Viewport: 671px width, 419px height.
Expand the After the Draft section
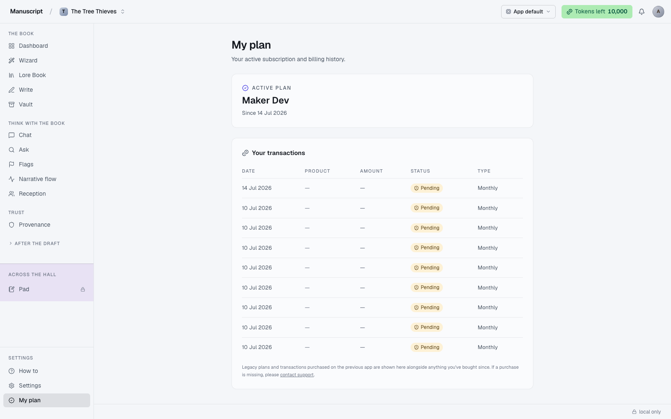34,243
